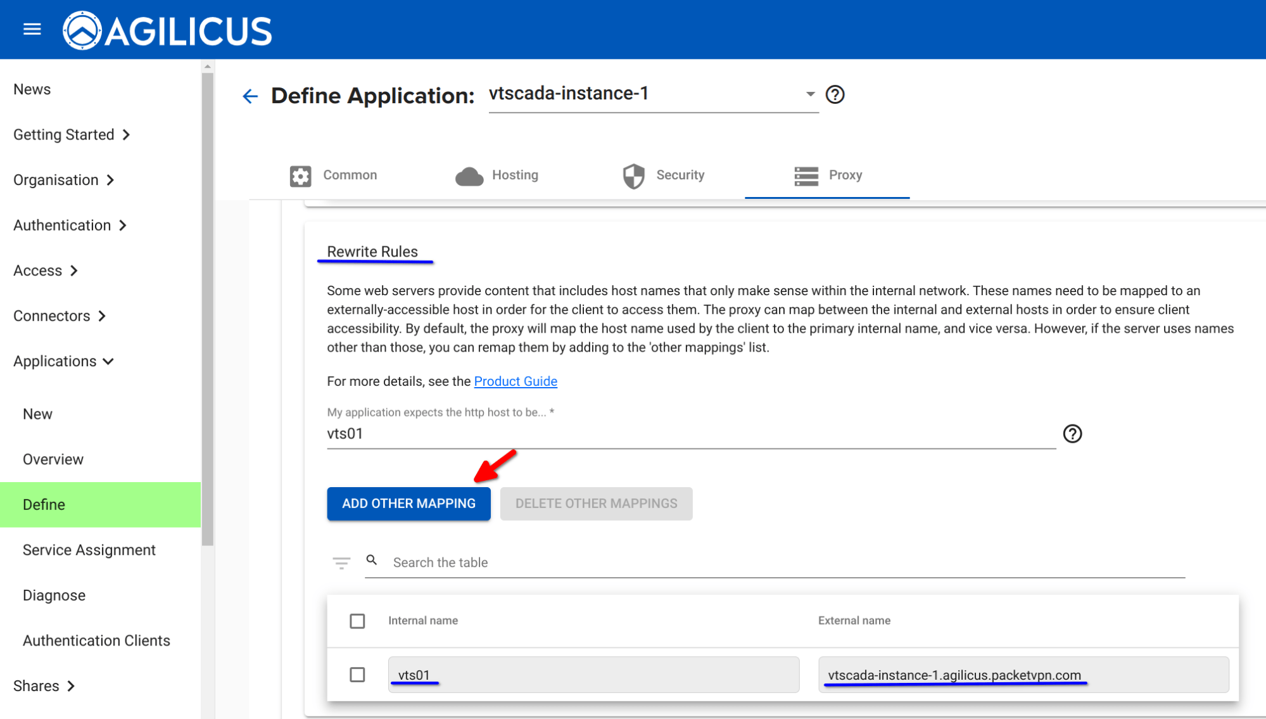Click help icon next to http host field
The image size is (1266, 719).
(x=1072, y=434)
